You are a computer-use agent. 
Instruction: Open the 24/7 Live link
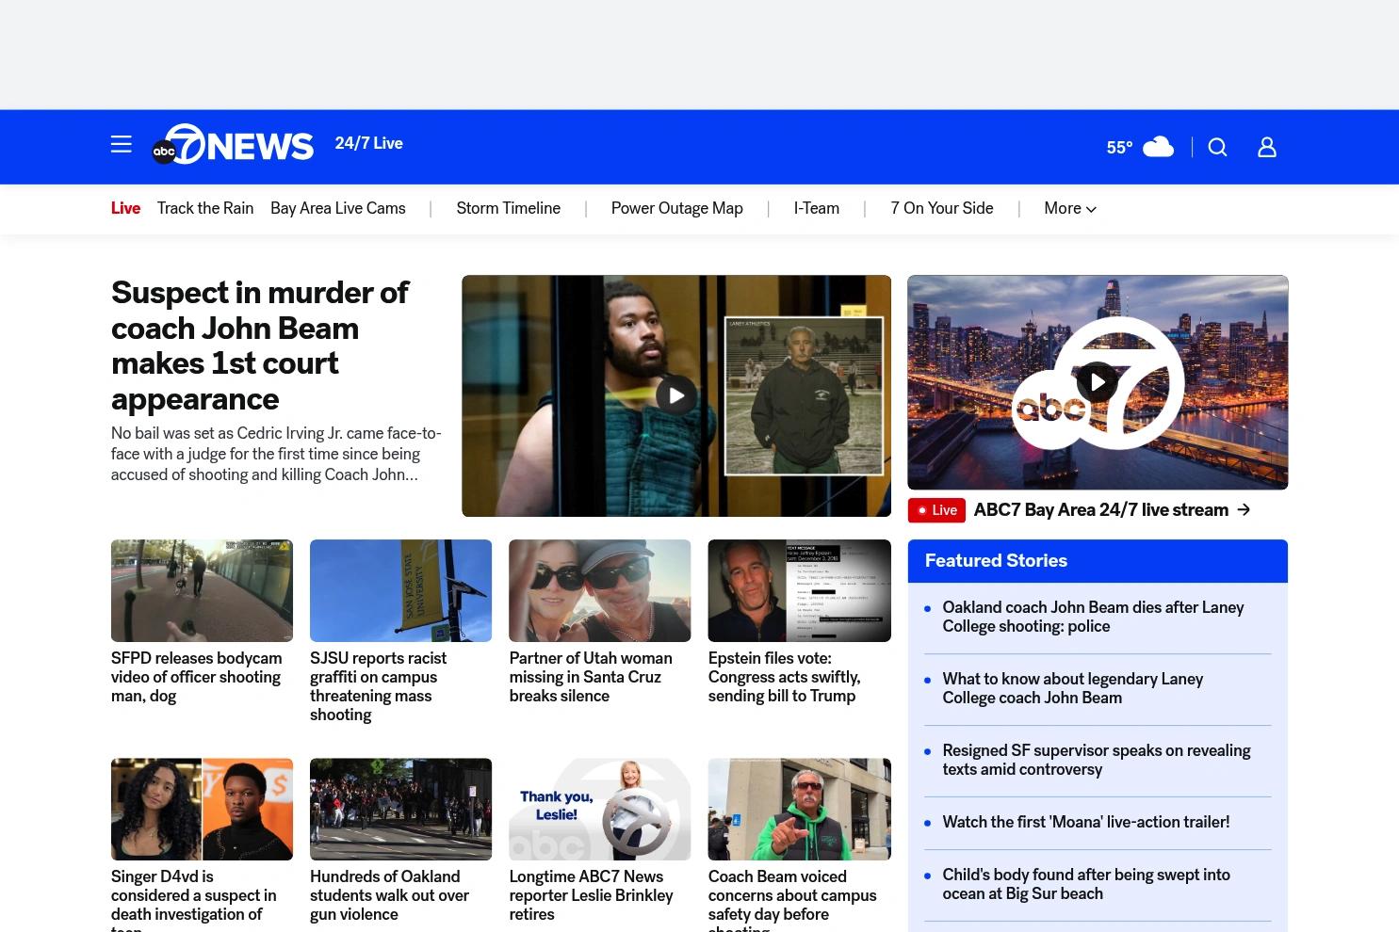pyautogui.click(x=368, y=143)
